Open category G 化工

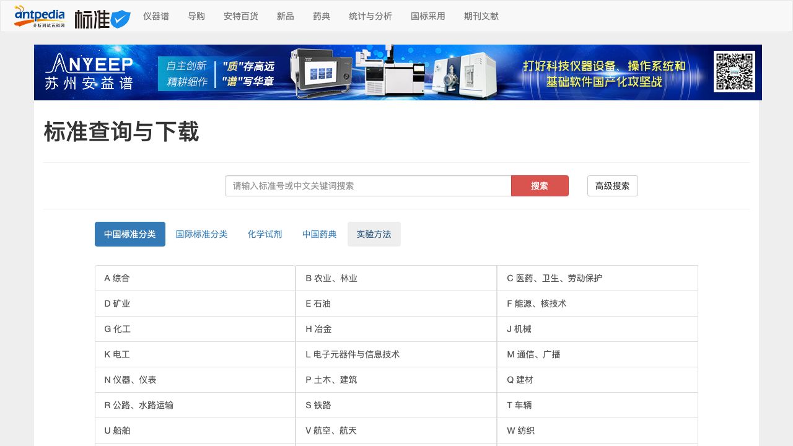118,329
